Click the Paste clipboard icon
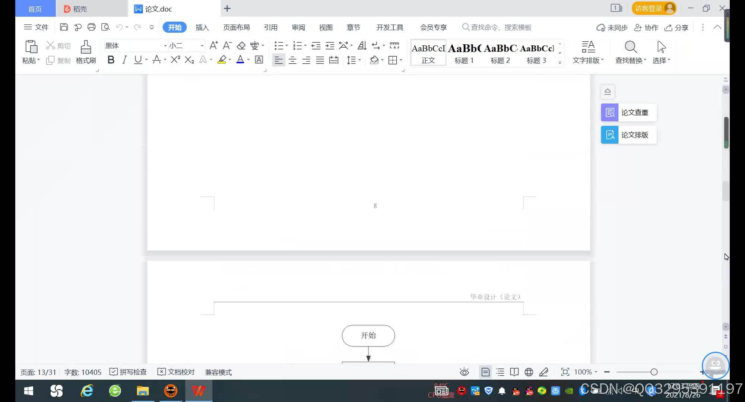The image size is (745, 402). [31, 47]
